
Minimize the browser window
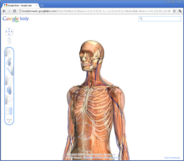pos(168,2)
